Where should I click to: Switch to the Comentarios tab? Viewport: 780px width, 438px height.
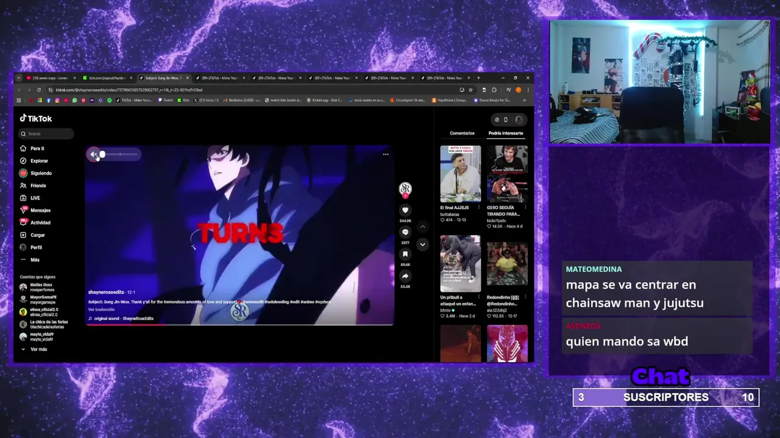click(x=462, y=133)
